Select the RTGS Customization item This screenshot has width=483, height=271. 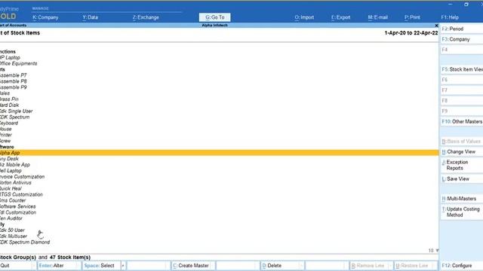pyautogui.click(x=21, y=194)
